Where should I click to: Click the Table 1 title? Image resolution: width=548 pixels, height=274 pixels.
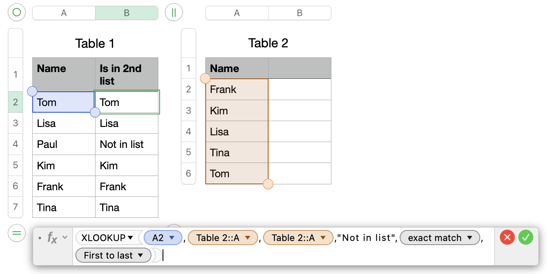95,44
